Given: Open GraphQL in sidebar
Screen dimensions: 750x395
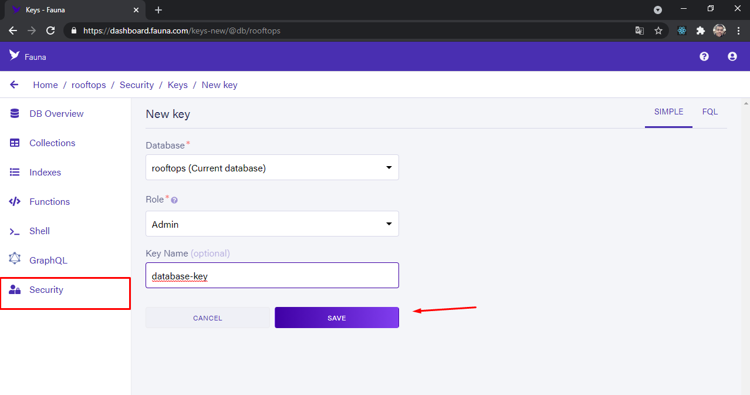Looking at the screenshot, I should (48, 261).
